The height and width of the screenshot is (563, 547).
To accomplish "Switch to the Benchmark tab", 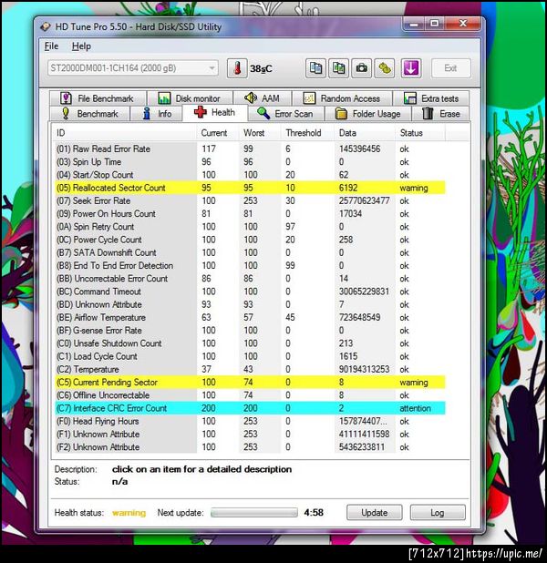I will tap(89, 114).
